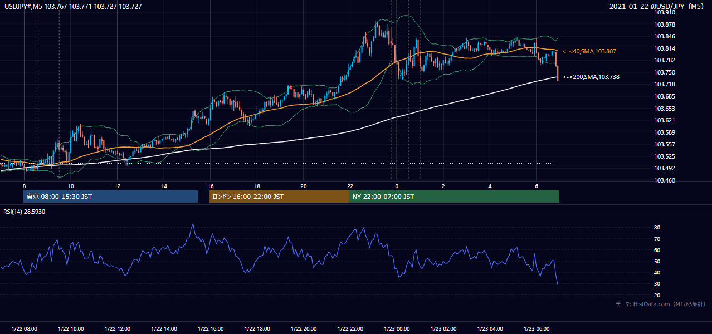
Task: Click RSI scale value 60
Action: [x=657, y=250]
